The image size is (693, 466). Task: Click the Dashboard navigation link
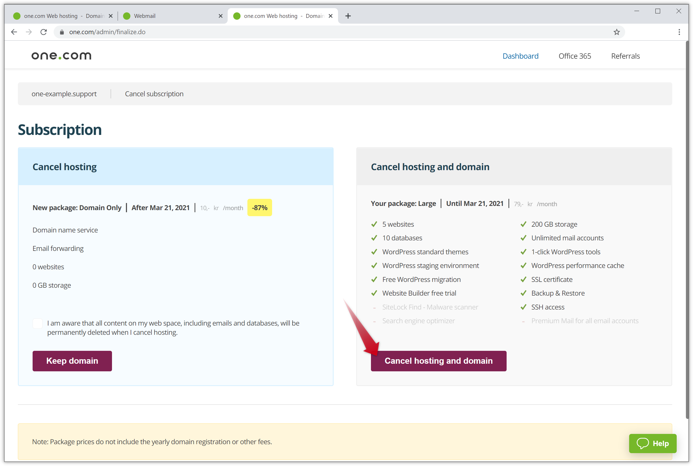[521, 56]
